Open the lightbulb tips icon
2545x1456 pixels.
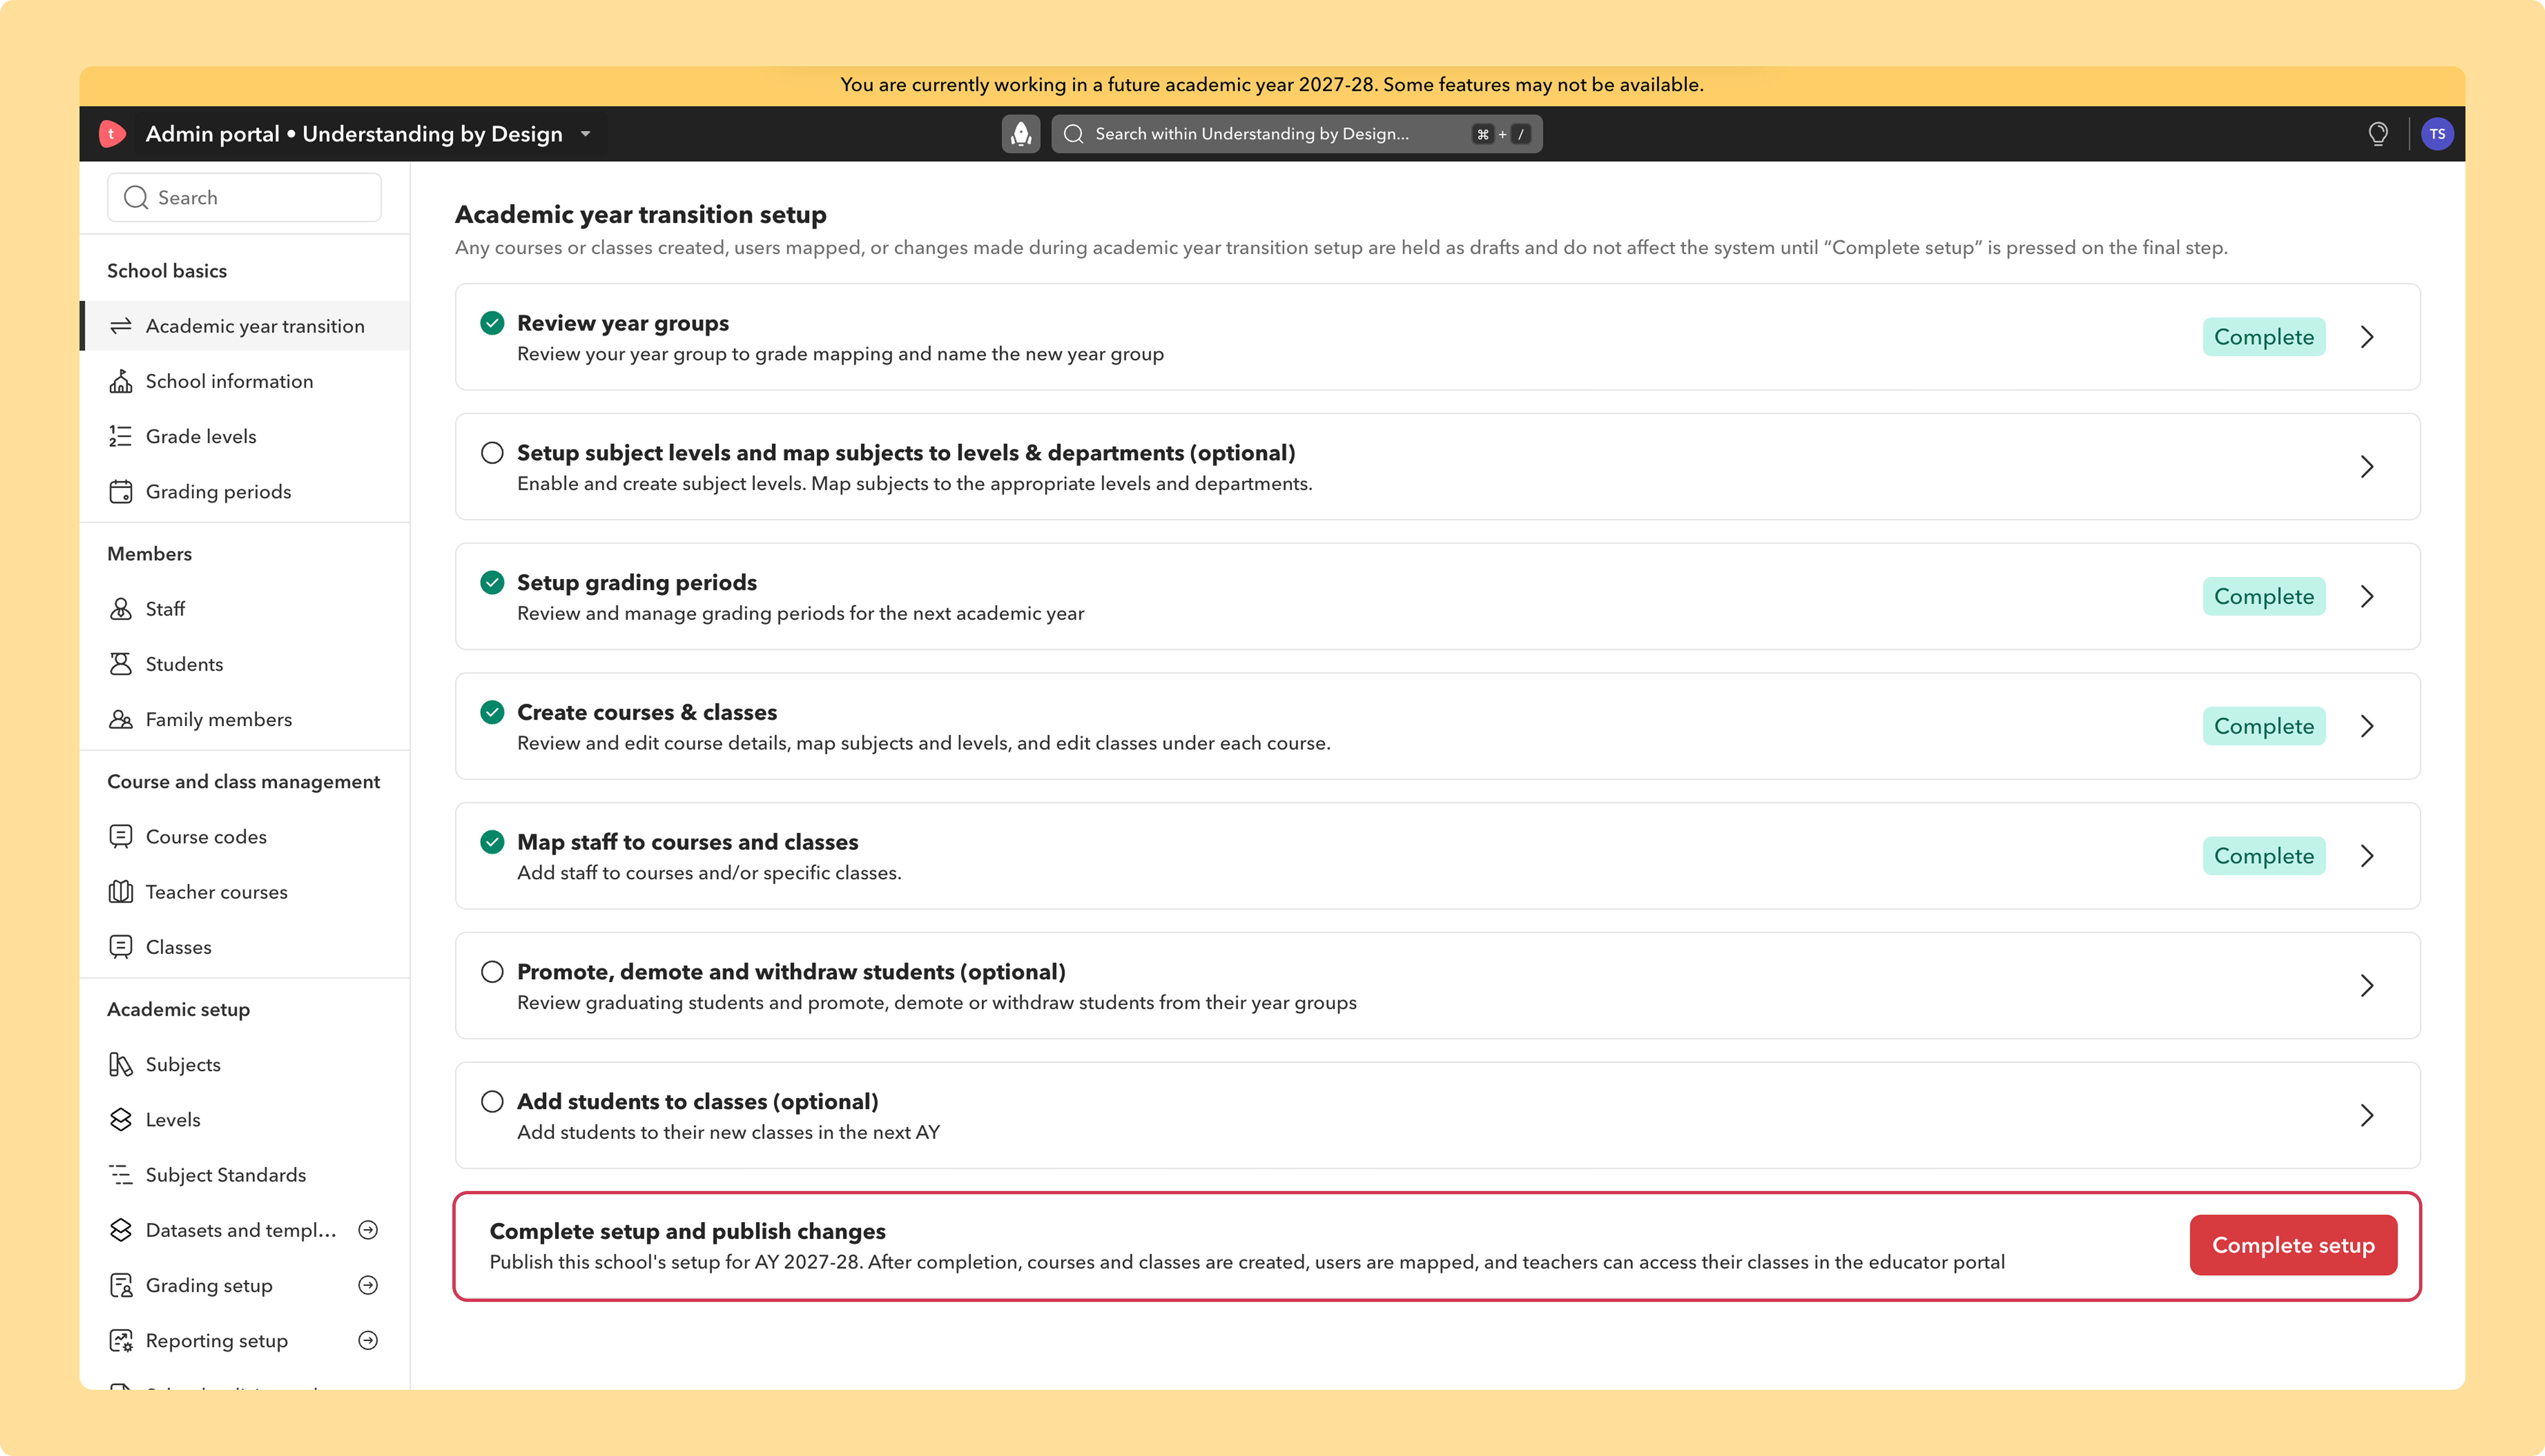(x=2378, y=134)
